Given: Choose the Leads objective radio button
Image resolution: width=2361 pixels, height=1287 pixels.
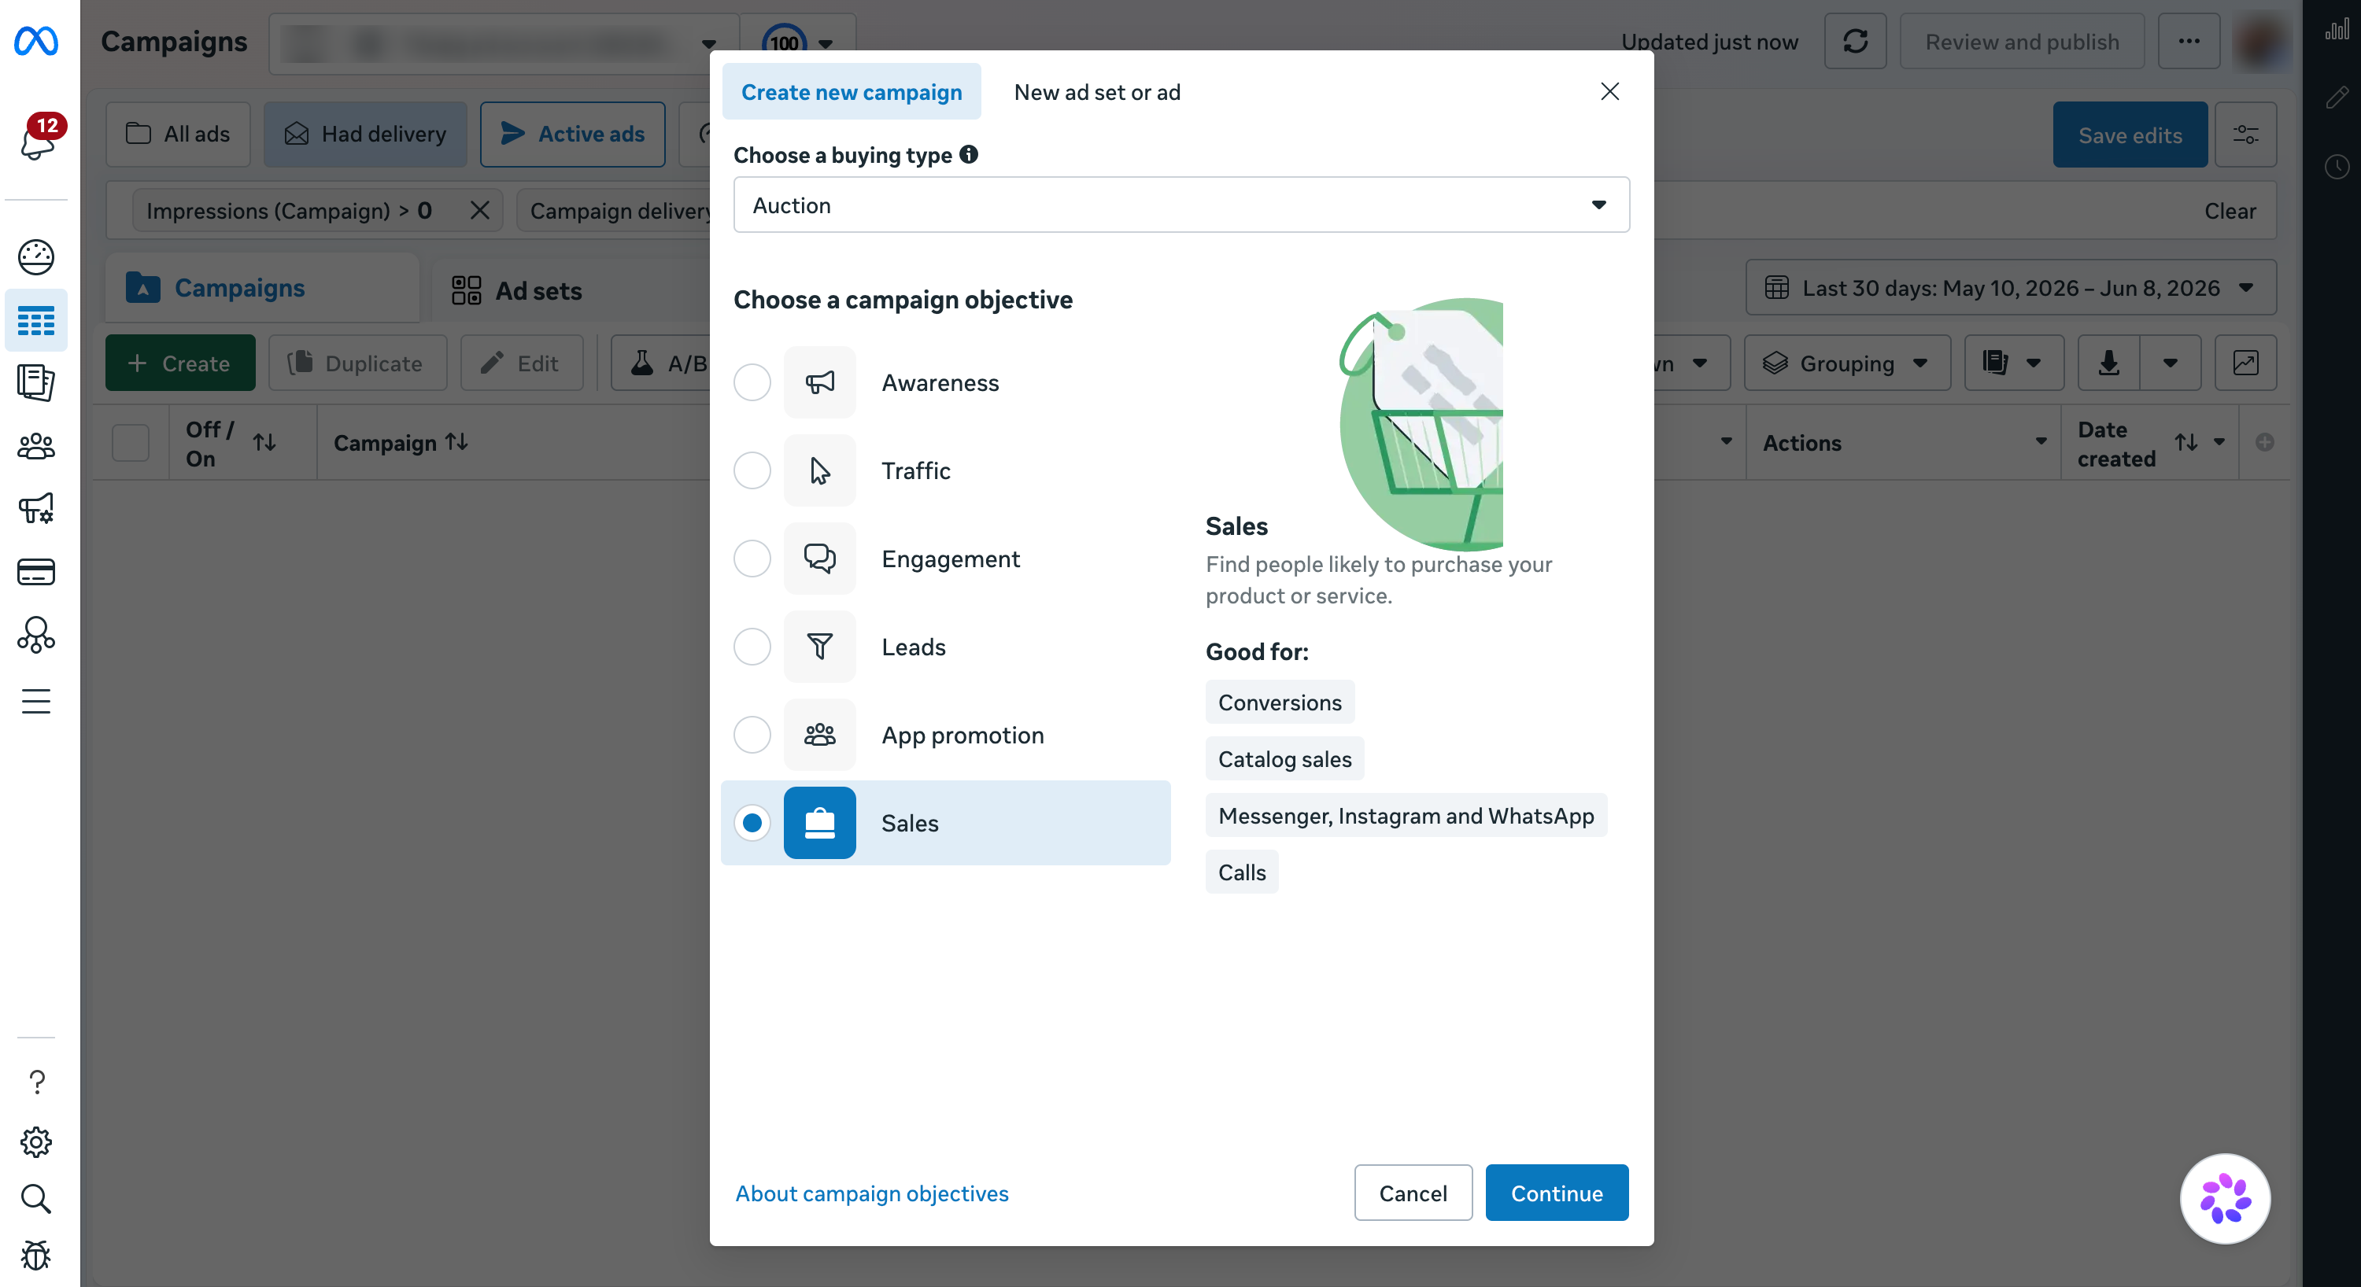Looking at the screenshot, I should pos(752,647).
